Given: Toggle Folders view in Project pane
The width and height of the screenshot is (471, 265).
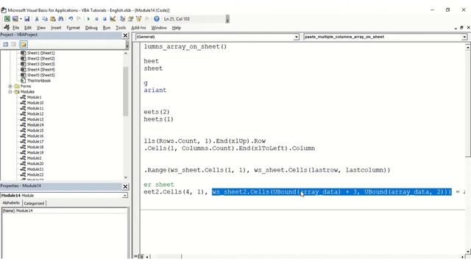Looking at the screenshot, I should tap(24, 44).
